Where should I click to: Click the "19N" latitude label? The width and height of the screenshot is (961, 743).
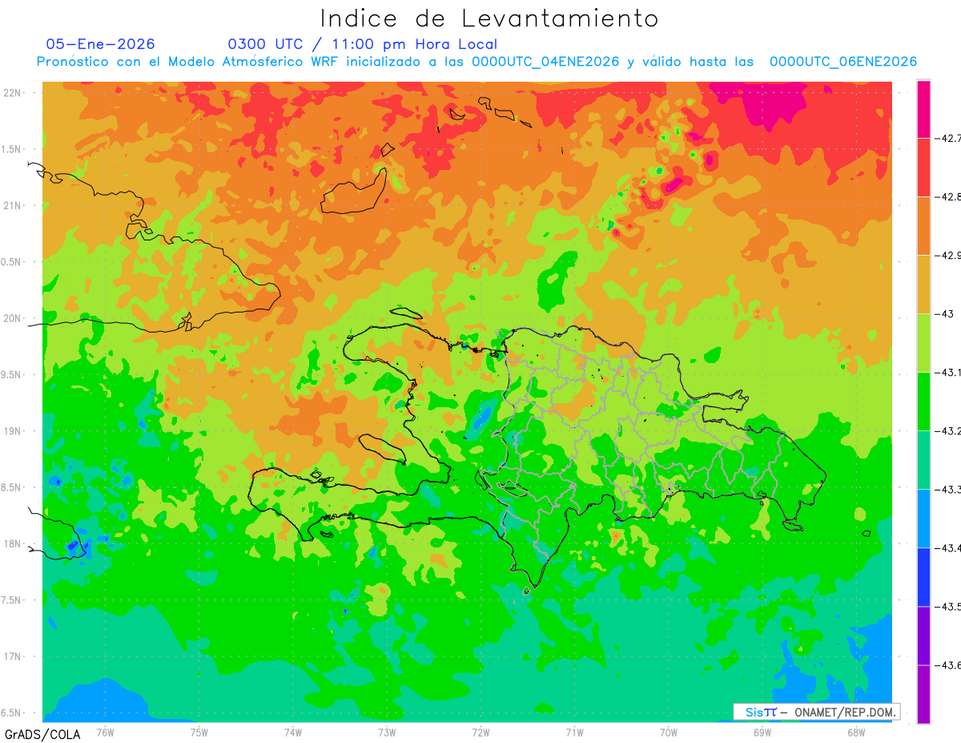coord(14,431)
